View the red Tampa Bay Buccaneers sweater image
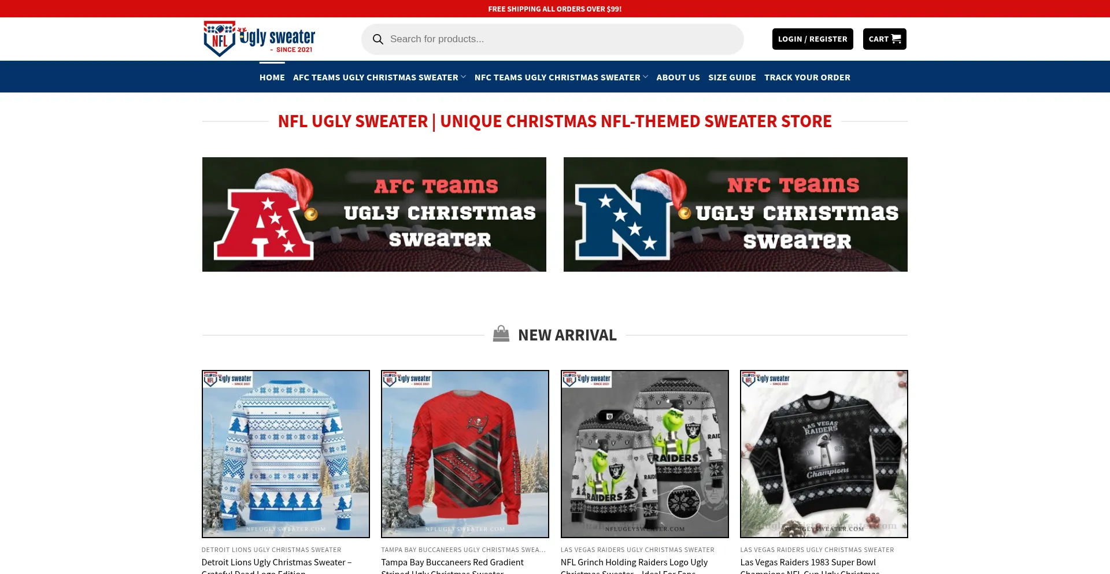 tap(465, 454)
